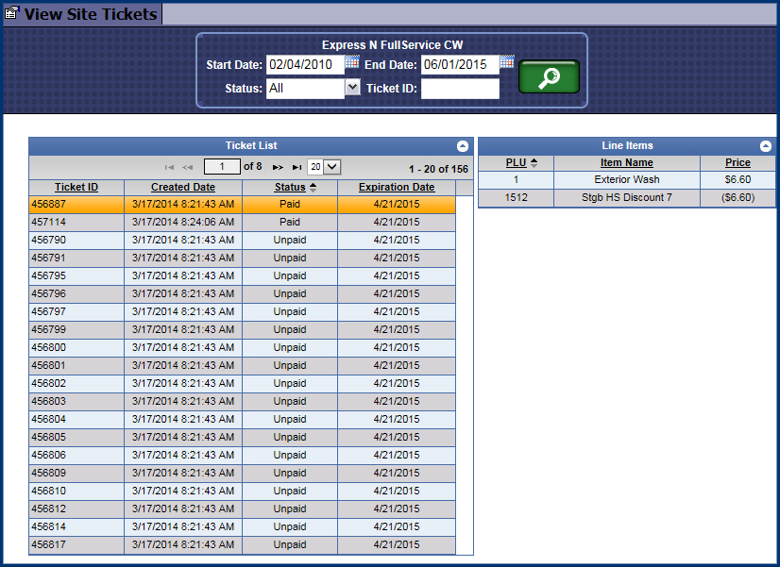This screenshot has width=780, height=567.
Task: Sort tickets by Created Date column
Action: [x=183, y=188]
